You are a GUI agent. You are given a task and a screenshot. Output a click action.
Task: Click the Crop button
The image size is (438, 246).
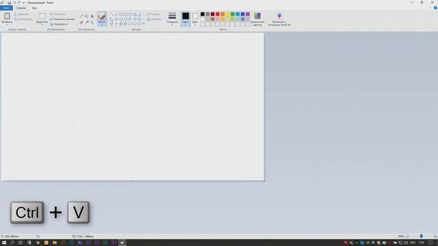(x=57, y=14)
